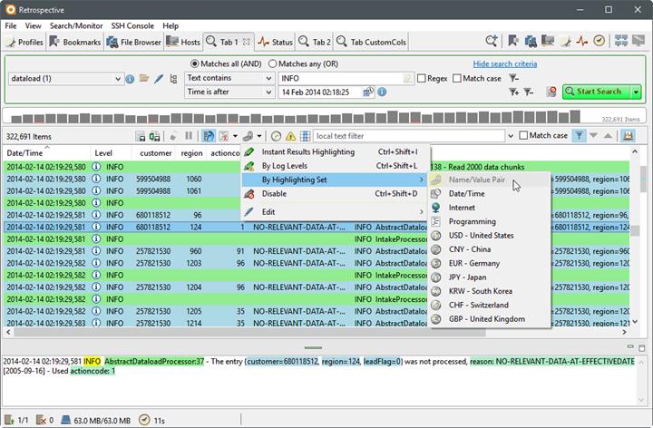The height and width of the screenshot is (428, 653).
Task: Click the table columns grid icon
Action: [x=306, y=136]
